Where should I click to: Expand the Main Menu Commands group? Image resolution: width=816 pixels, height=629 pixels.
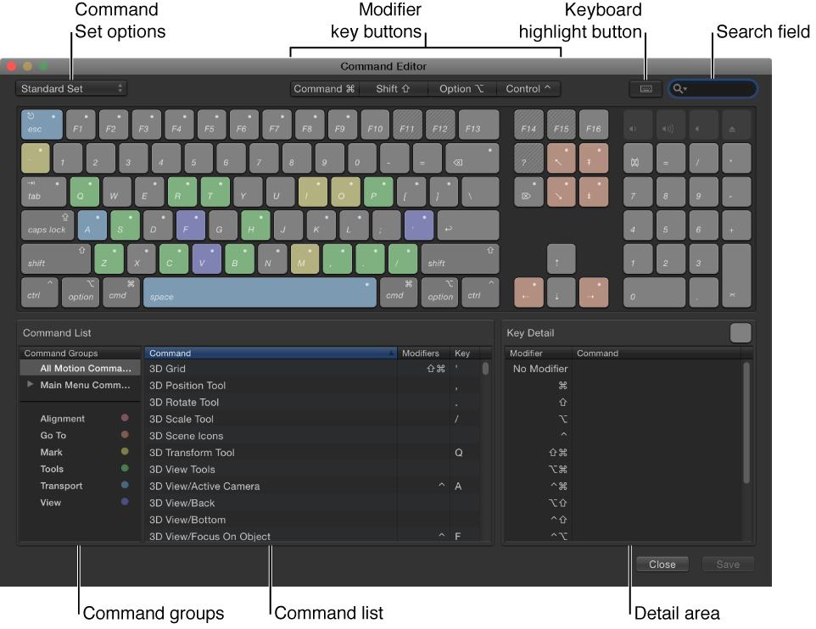coord(31,385)
